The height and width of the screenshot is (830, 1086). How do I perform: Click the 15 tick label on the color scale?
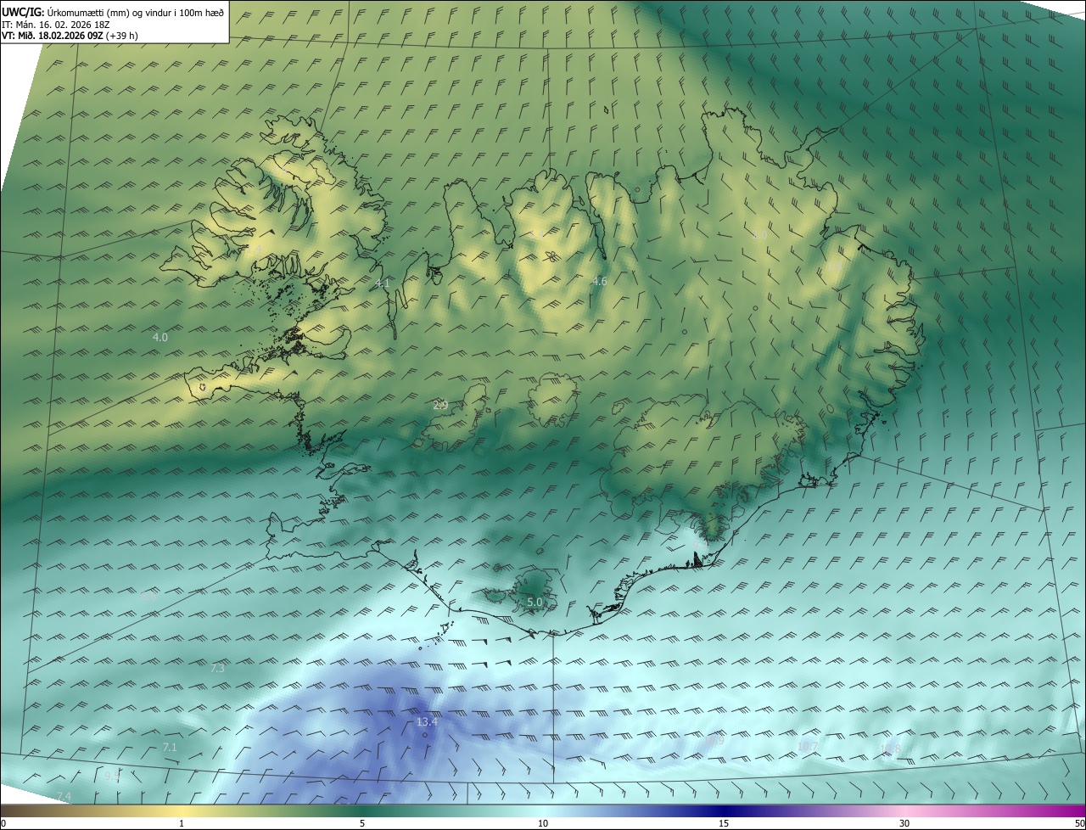tap(724, 823)
